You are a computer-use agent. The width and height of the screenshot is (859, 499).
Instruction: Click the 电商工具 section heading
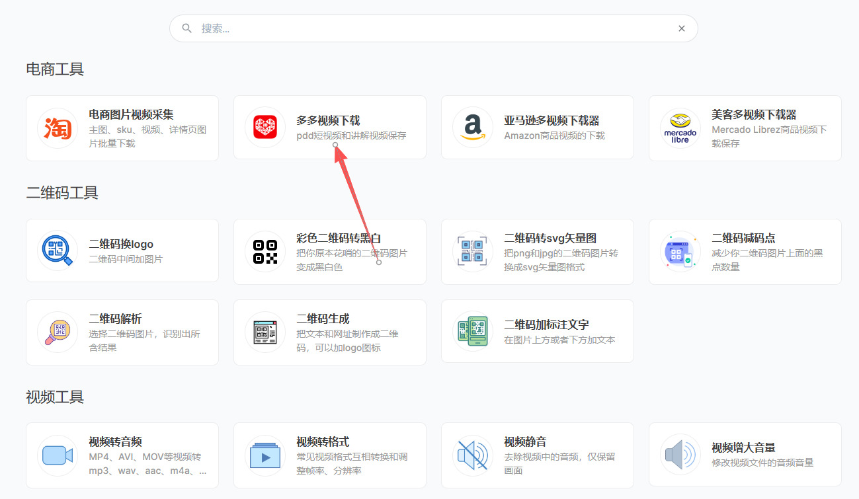point(55,69)
